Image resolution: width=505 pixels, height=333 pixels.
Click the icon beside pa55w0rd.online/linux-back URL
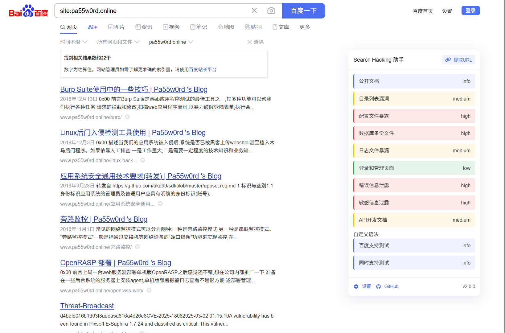pyautogui.click(x=143, y=160)
